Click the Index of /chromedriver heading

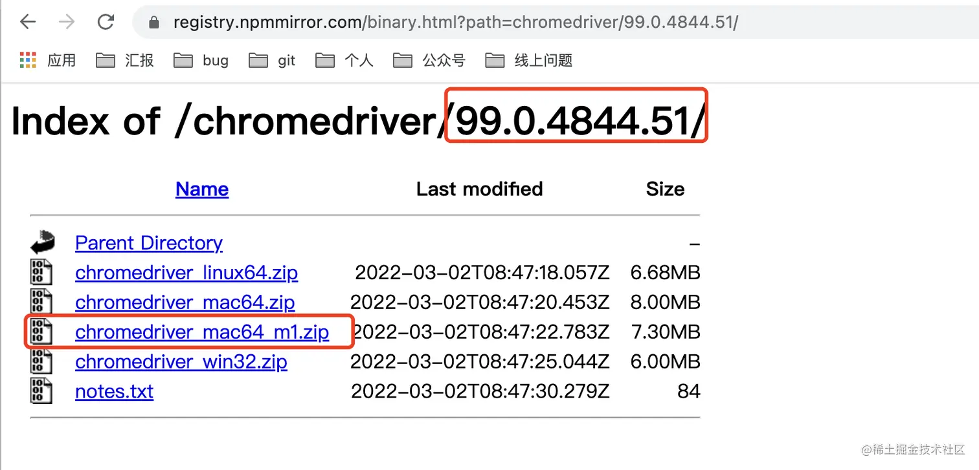click(358, 120)
